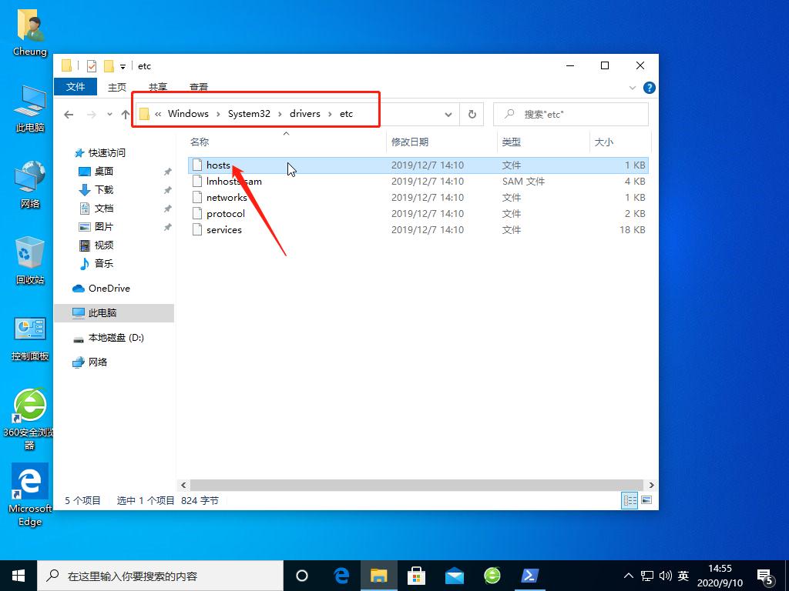
Task: Select the details view icon in status bar
Action: point(630,500)
